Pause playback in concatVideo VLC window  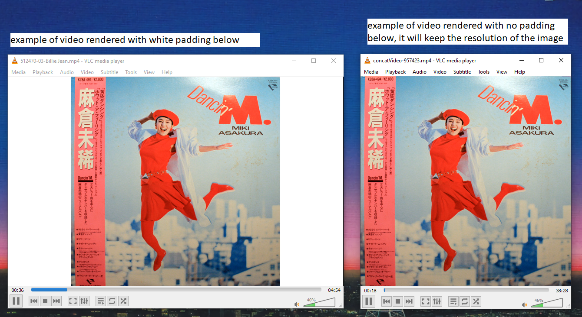(x=369, y=301)
